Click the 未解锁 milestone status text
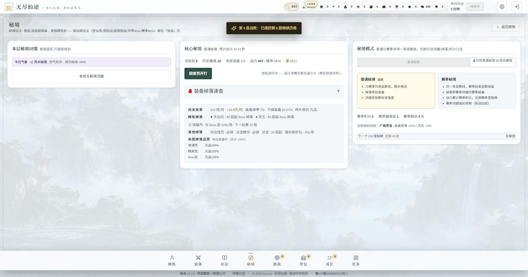This screenshot has width=528, height=277. point(510,136)
